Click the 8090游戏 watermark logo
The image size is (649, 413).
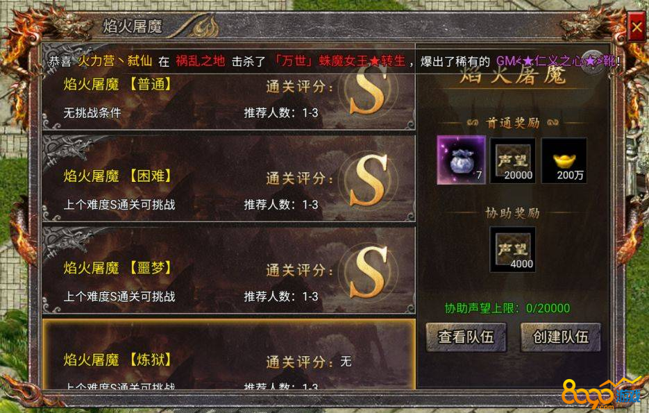coord(601,395)
